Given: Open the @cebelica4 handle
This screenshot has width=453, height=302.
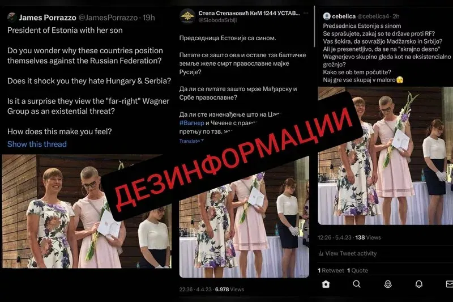Looking at the screenshot, I should (373, 16).
